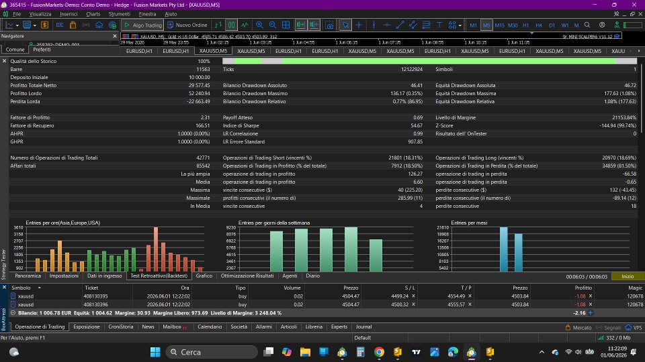The height and width of the screenshot is (362, 645).
Task: Click Nuovo Ordine button
Action: 187,25
